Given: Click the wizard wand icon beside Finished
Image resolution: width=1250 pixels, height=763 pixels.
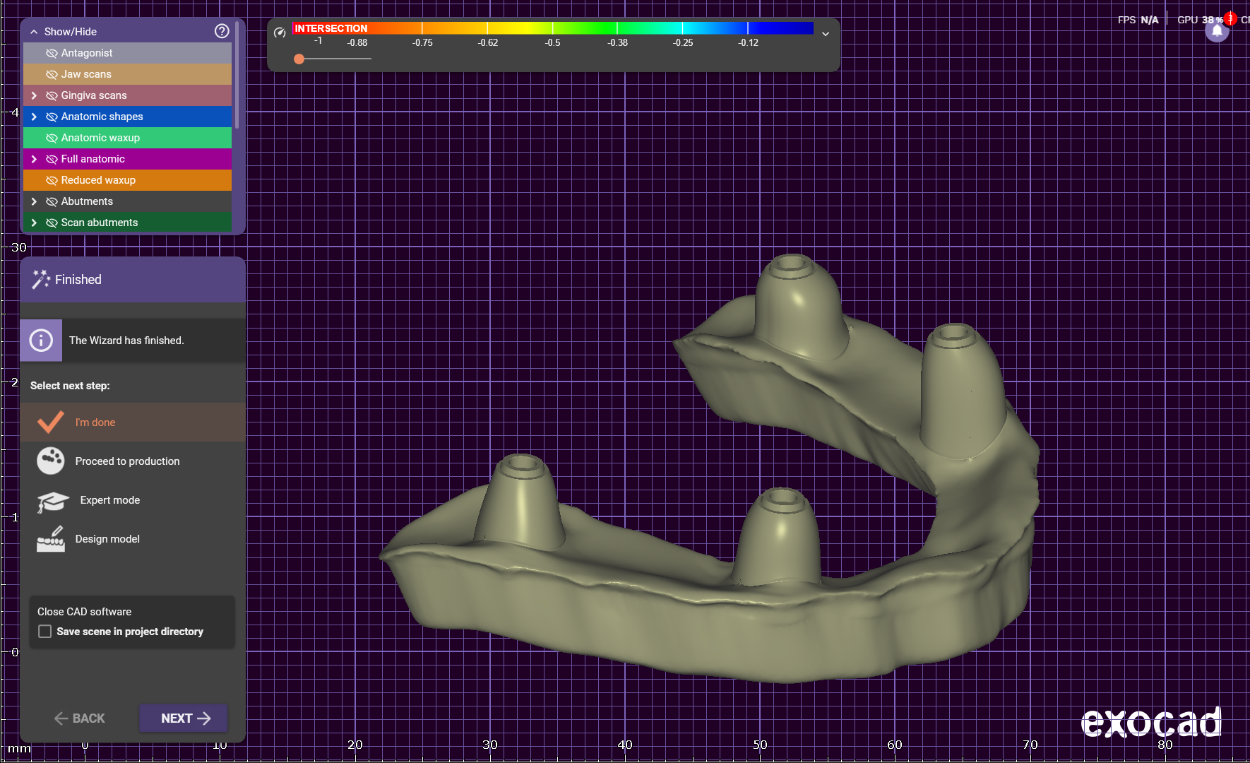Looking at the screenshot, I should 41,280.
